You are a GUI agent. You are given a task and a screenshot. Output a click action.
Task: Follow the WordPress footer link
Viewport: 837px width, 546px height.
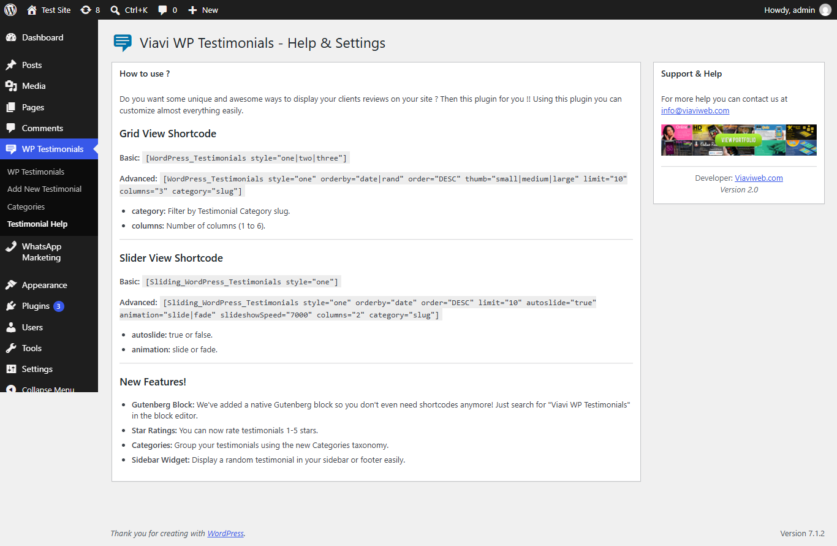pyautogui.click(x=225, y=533)
